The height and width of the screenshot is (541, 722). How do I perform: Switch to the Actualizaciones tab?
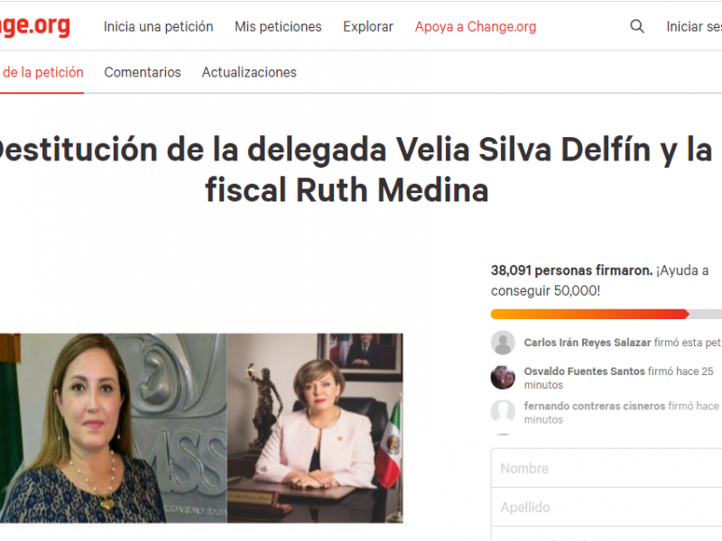[x=249, y=72]
